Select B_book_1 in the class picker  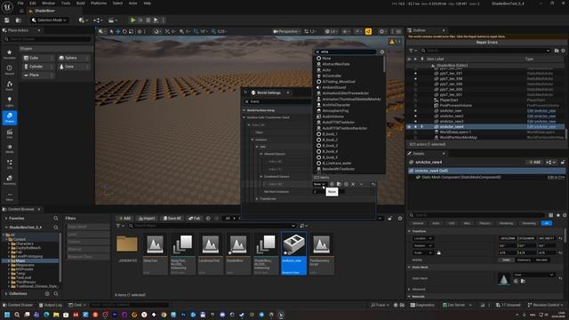(330, 134)
